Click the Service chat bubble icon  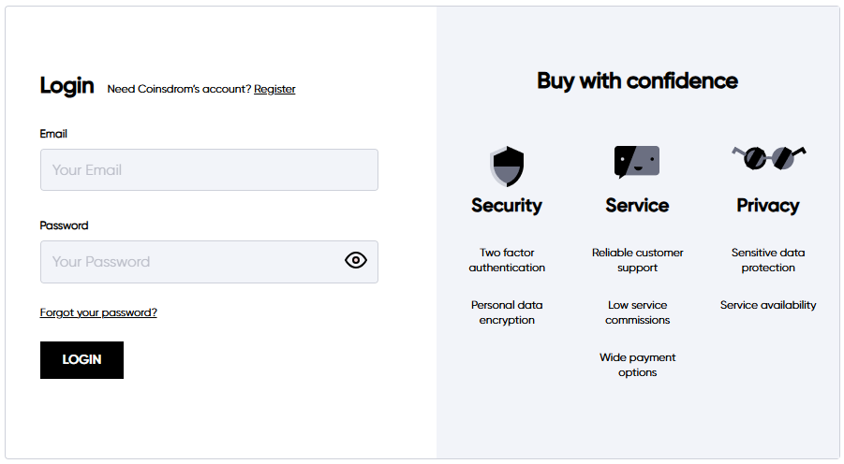click(637, 162)
